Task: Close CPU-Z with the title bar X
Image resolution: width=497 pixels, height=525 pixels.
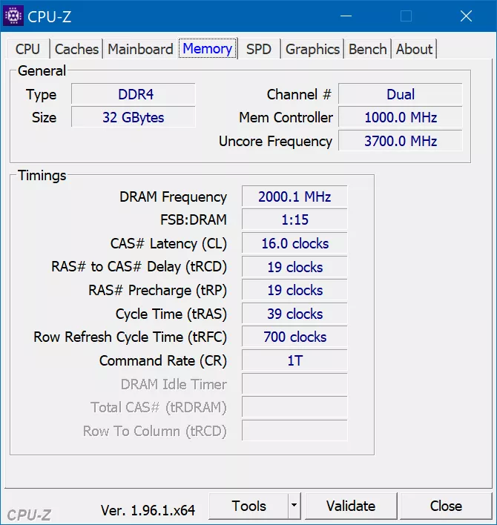Action: tap(466, 16)
